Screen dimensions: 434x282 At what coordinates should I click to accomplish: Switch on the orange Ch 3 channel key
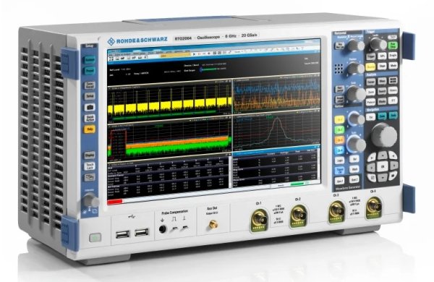(339, 140)
